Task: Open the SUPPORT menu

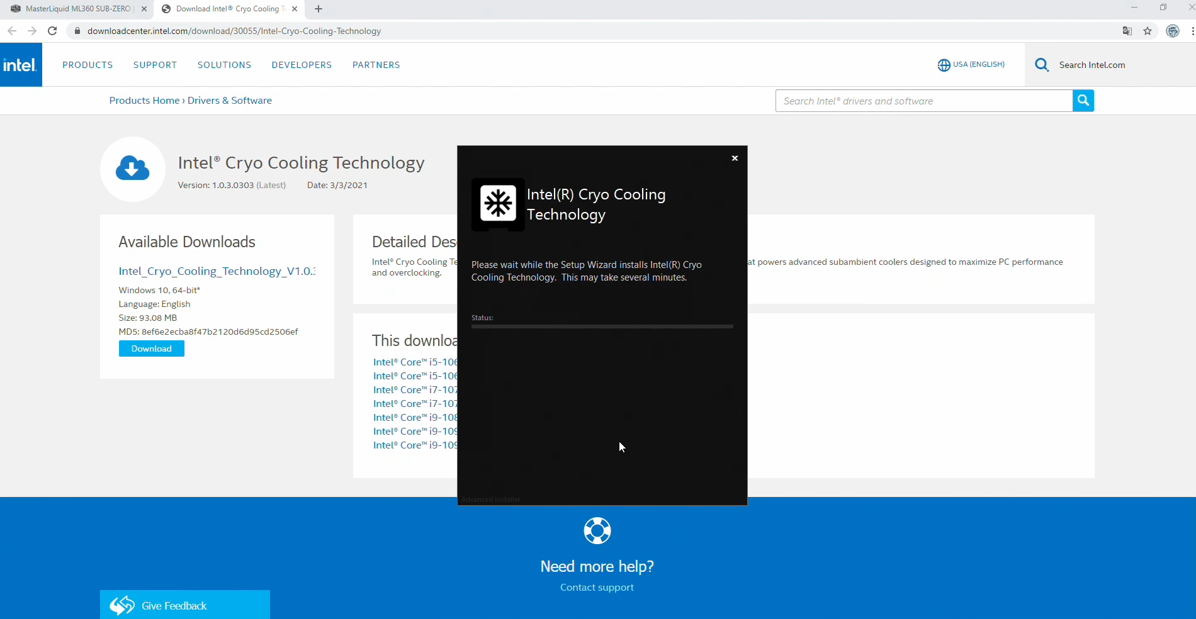Action: (155, 65)
